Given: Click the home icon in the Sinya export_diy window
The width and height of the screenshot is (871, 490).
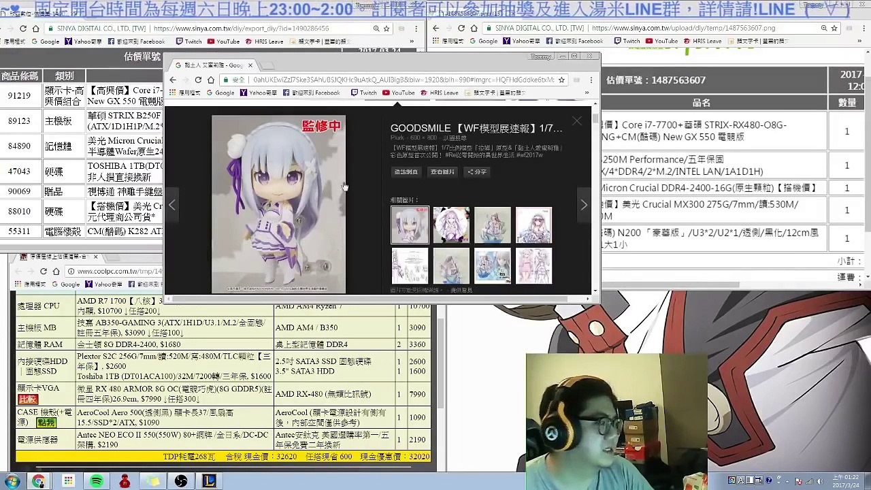Looking at the screenshot, I should tap(36, 29).
